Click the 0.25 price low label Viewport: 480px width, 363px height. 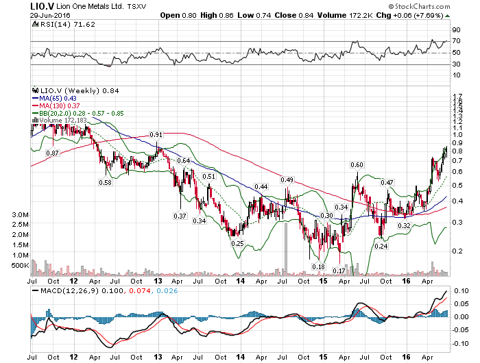237,243
